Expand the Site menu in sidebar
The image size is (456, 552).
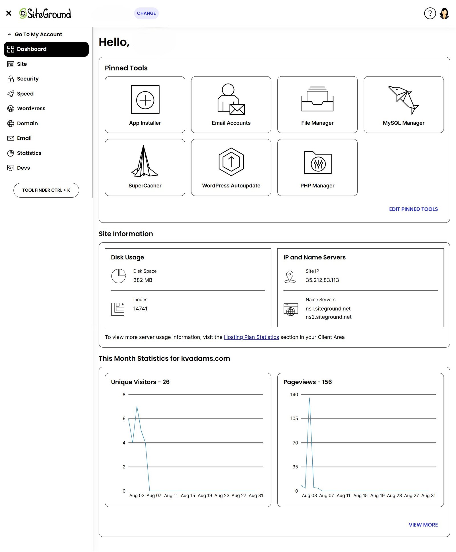point(22,64)
